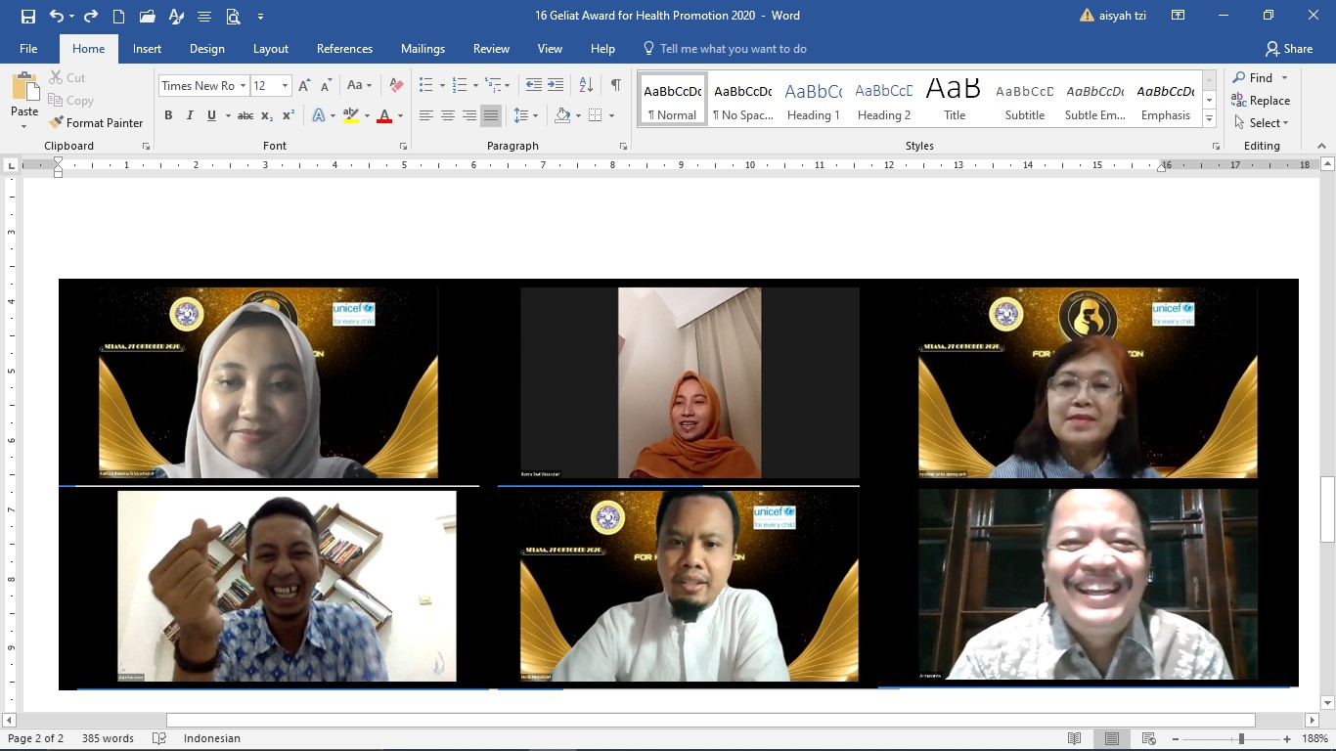The width and height of the screenshot is (1336, 751).
Task: Open the font name dropdown
Action: click(x=244, y=86)
